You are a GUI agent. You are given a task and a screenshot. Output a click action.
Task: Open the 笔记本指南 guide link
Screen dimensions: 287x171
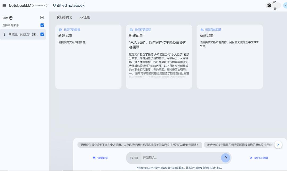[x=261, y=158]
